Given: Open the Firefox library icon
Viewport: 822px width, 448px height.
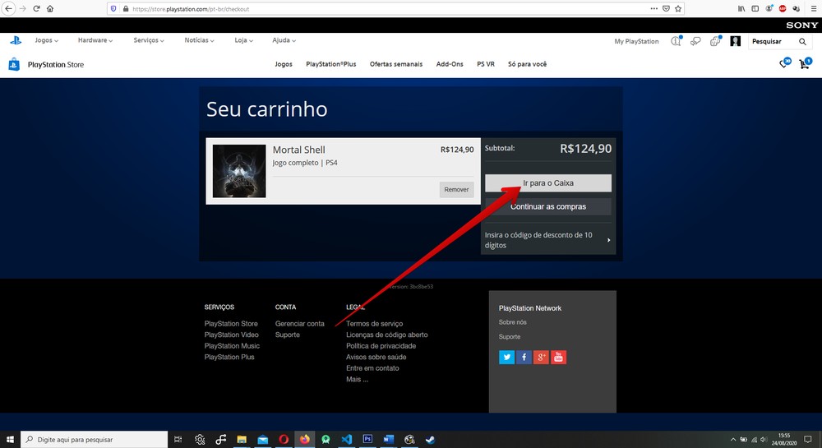Looking at the screenshot, I should pos(741,8).
